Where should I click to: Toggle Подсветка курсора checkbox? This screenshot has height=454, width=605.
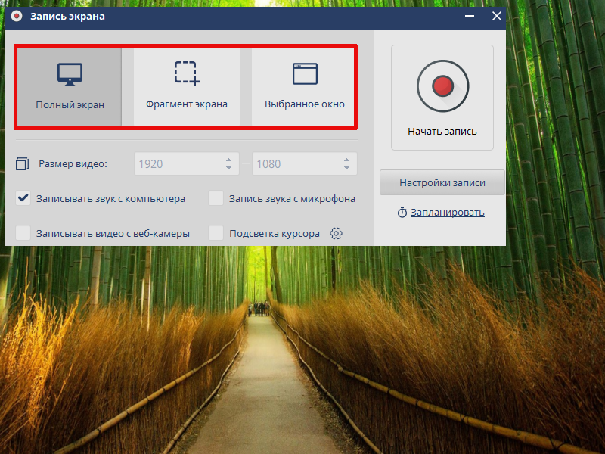[216, 234]
